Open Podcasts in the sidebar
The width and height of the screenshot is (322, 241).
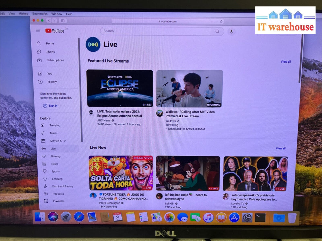click(x=58, y=194)
